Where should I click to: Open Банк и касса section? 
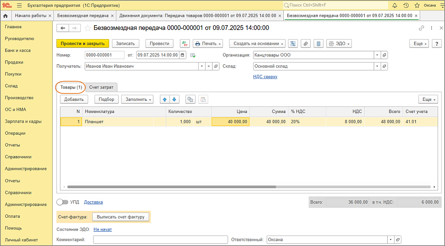pyautogui.click(x=17, y=50)
